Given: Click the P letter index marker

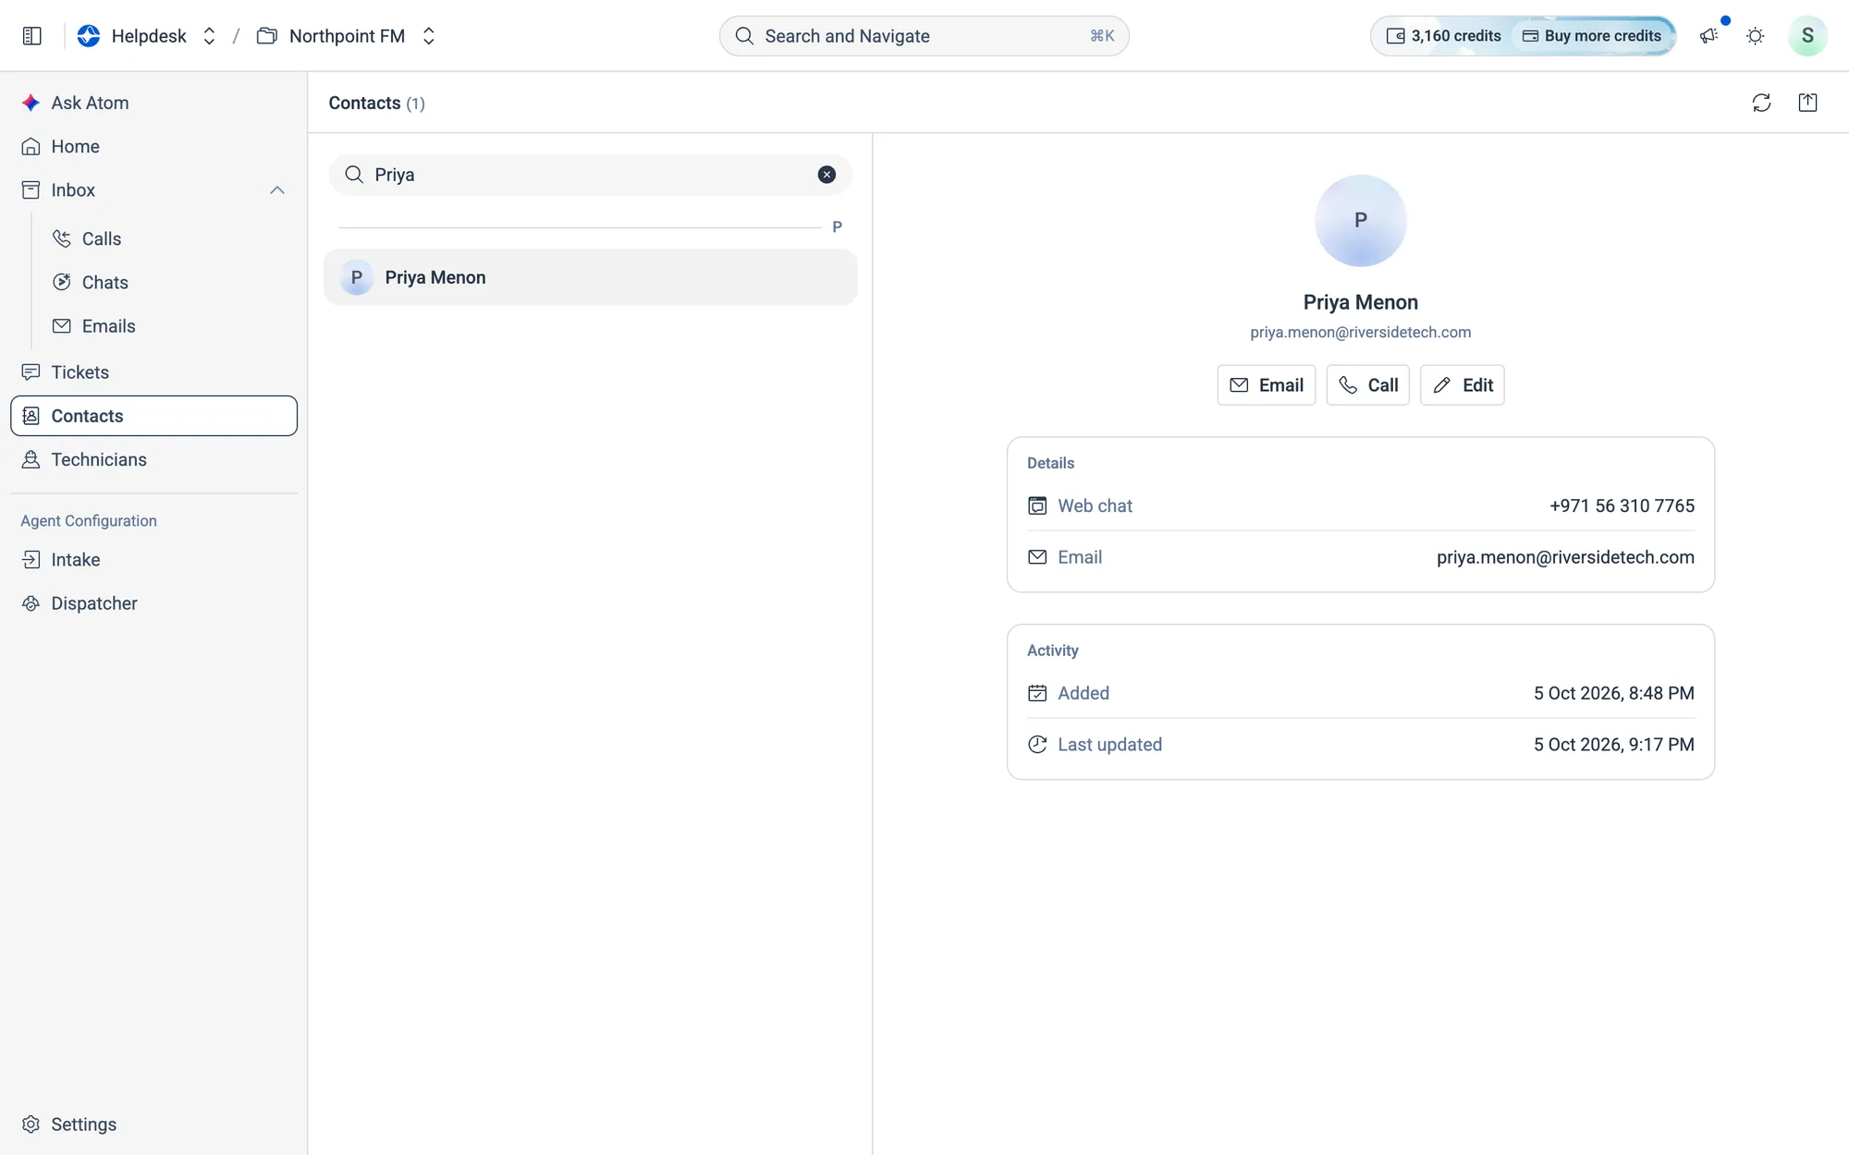Looking at the screenshot, I should (x=837, y=227).
